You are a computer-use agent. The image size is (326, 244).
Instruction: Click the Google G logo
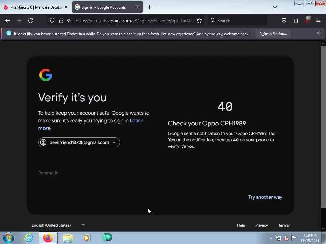[x=46, y=75]
